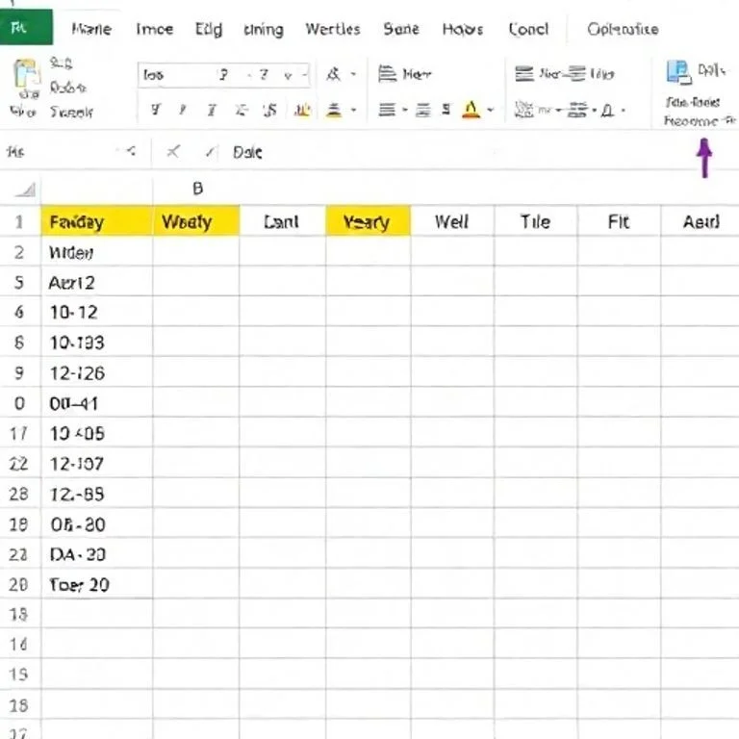
Task: Select the yellow 'Faiday' header cell
Action: point(97,220)
